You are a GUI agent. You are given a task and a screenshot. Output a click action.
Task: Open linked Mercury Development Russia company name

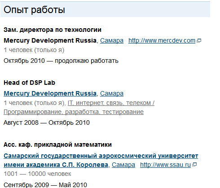tap(50, 93)
